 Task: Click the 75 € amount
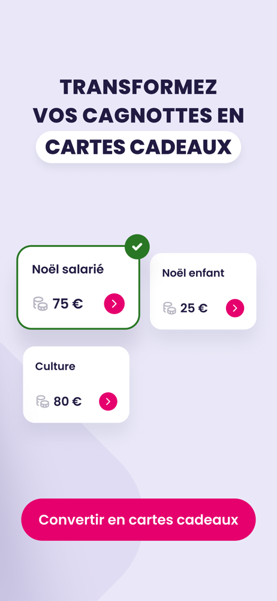coord(68,304)
